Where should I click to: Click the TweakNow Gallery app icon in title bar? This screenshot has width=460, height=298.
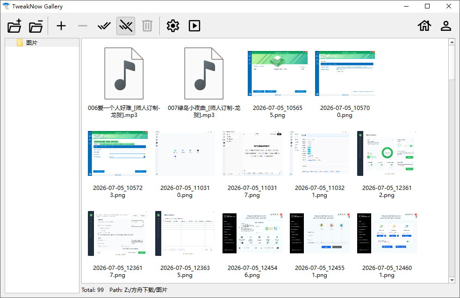point(6,6)
